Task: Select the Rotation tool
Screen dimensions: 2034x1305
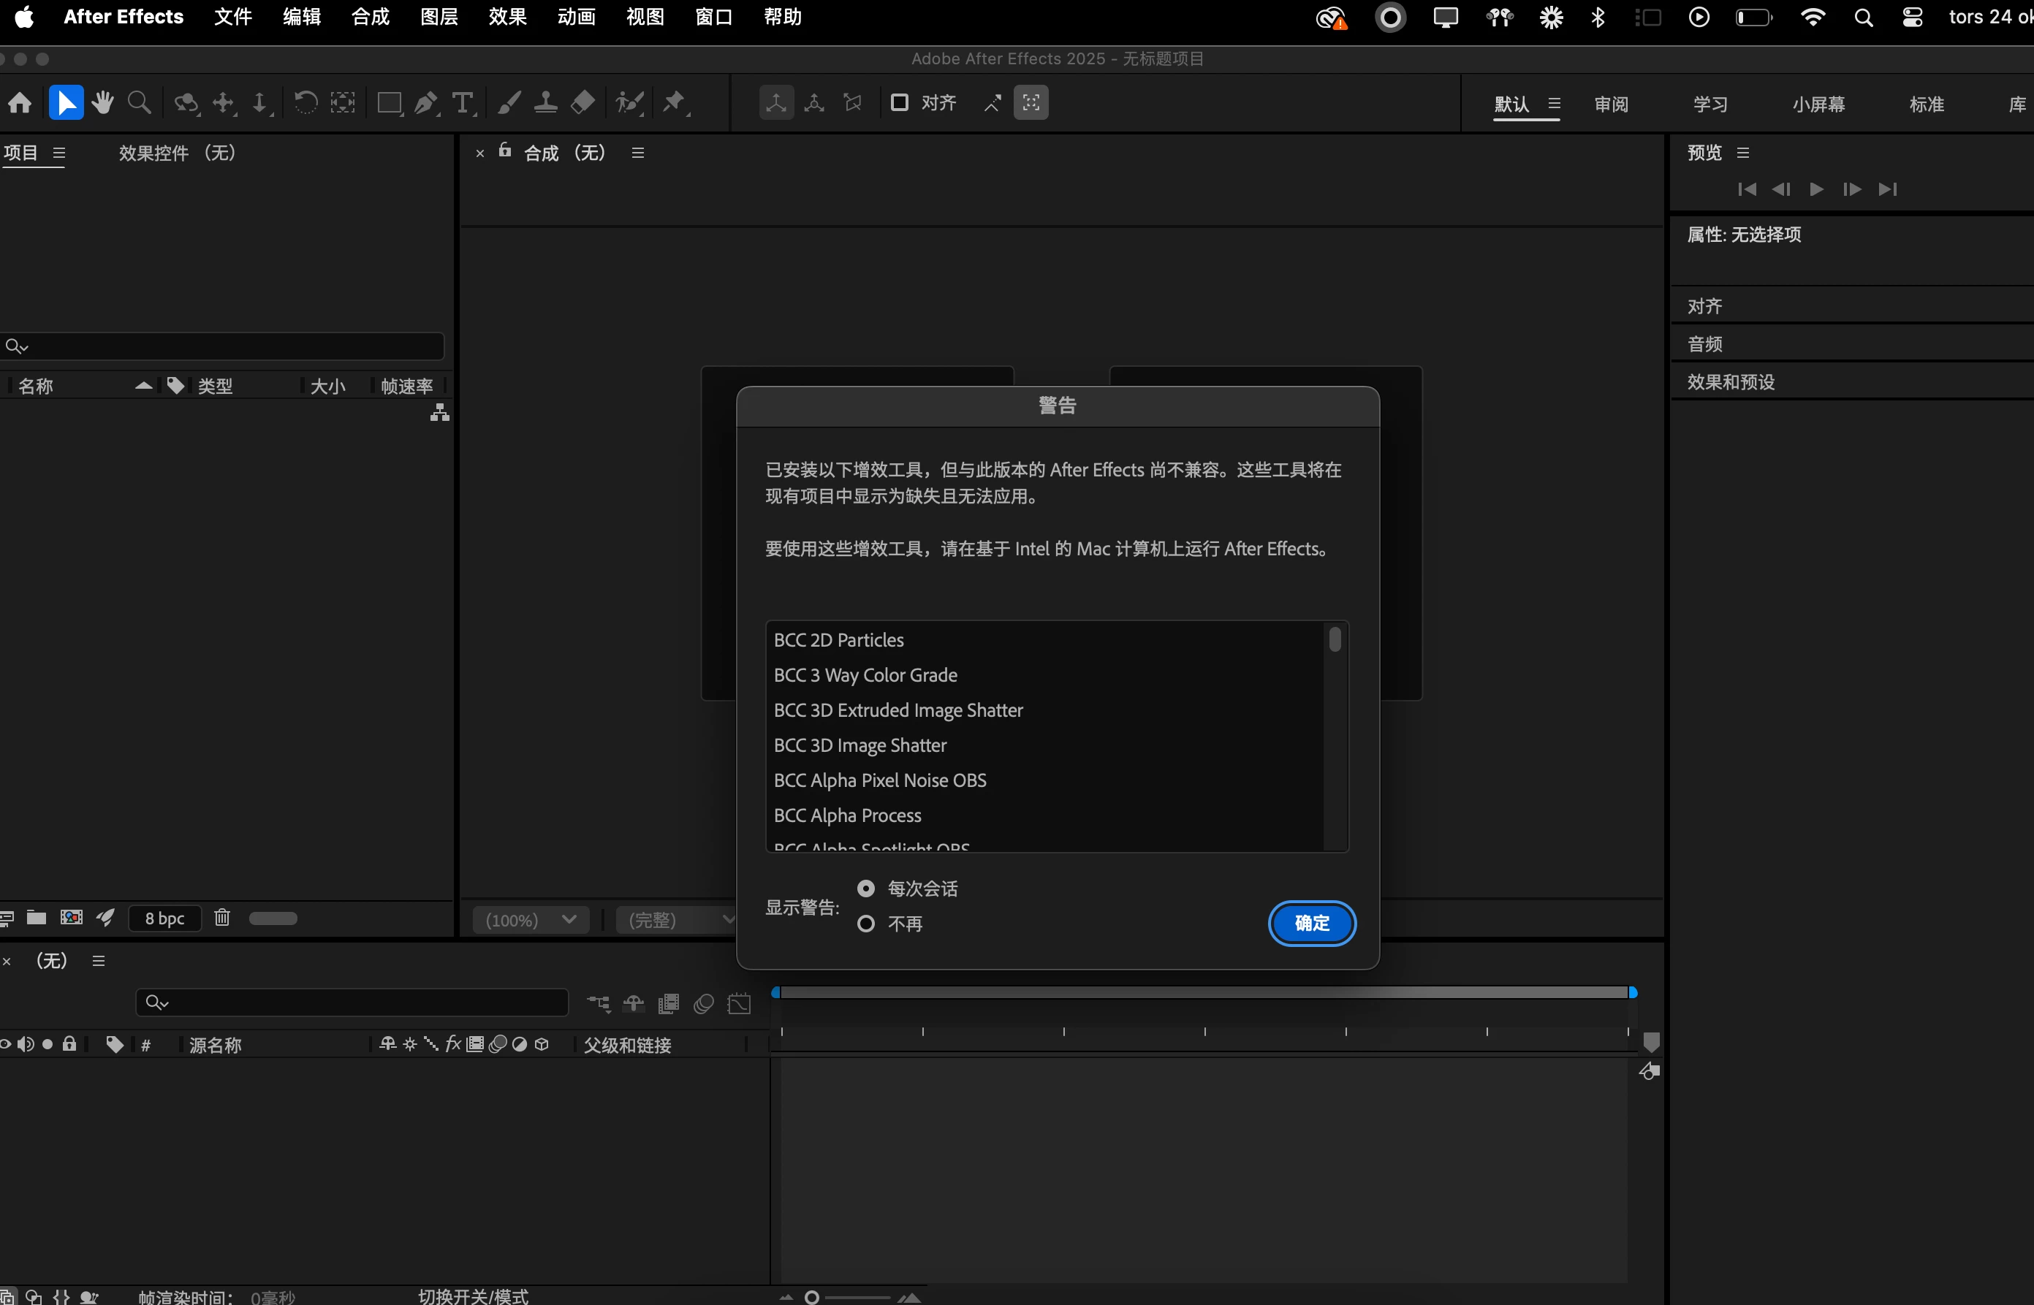Action: [x=305, y=103]
